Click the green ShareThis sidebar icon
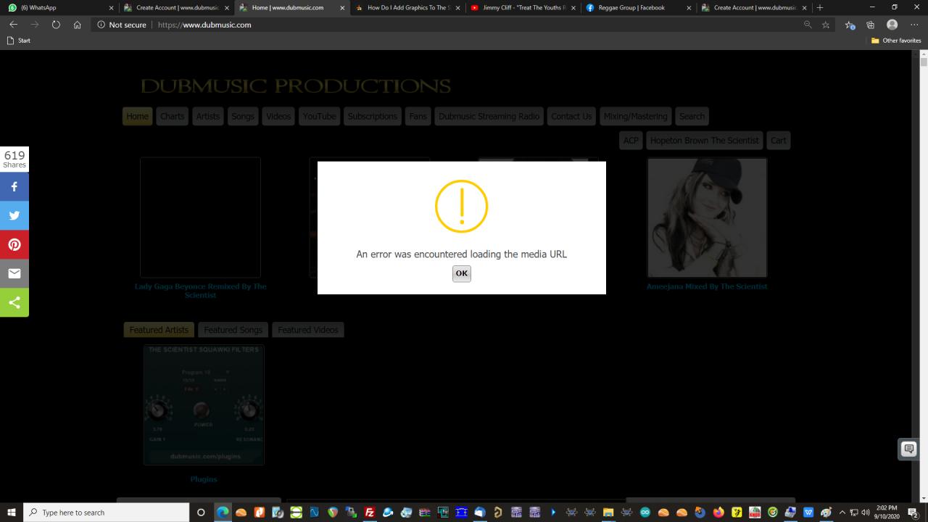 (14, 302)
